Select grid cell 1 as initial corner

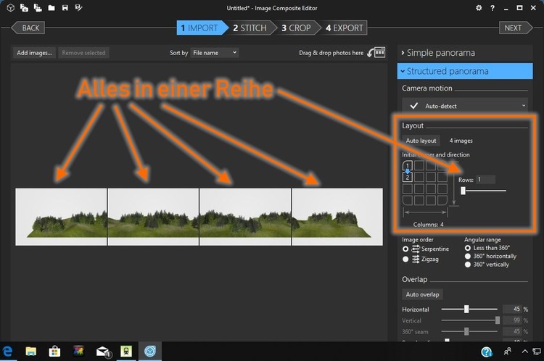408,165
